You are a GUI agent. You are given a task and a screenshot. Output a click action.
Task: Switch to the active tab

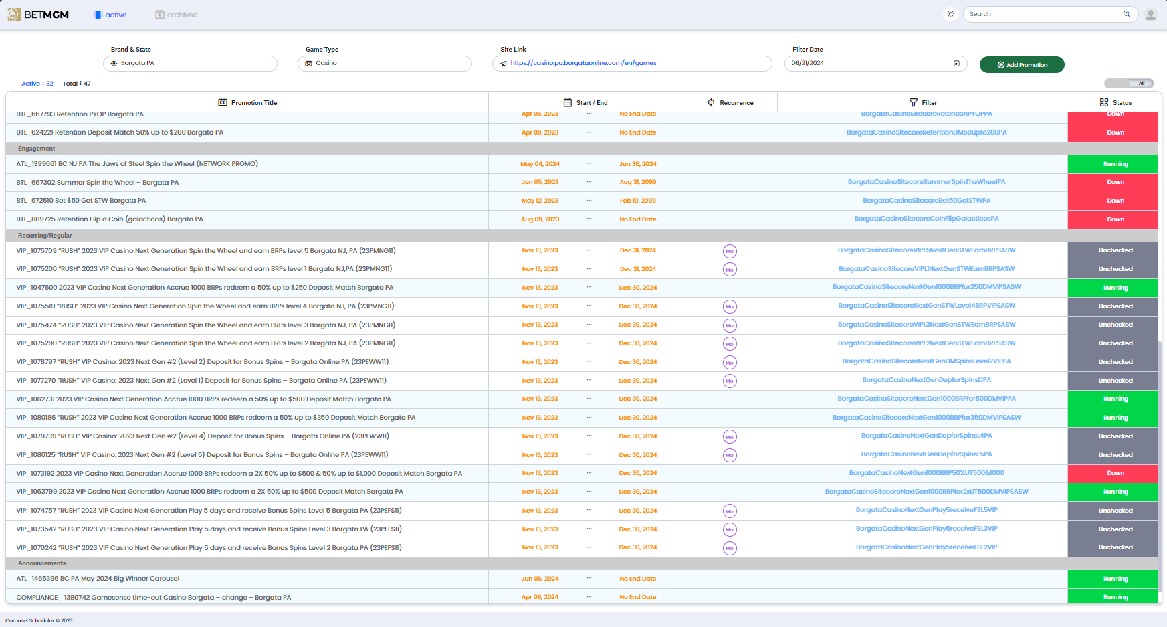click(110, 15)
